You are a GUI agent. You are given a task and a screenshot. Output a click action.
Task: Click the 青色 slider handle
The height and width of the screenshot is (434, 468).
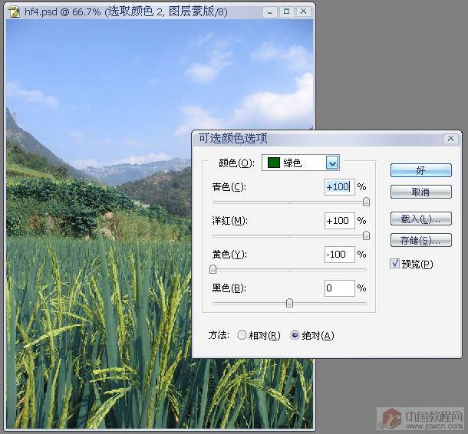click(x=366, y=202)
